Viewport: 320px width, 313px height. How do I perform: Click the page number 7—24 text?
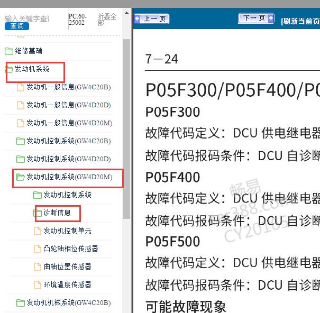click(161, 59)
